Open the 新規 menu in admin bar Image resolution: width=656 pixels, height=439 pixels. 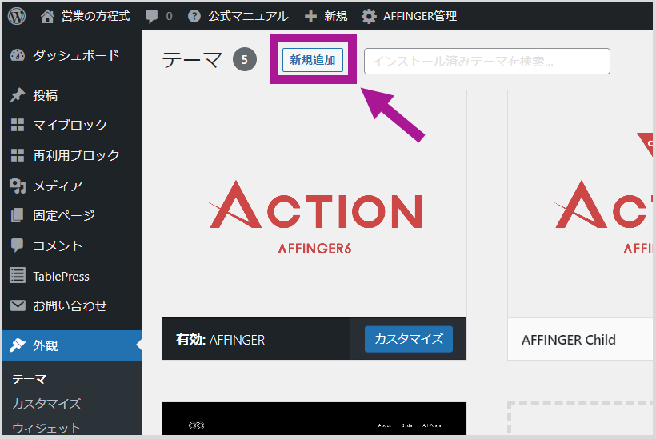tap(335, 16)
